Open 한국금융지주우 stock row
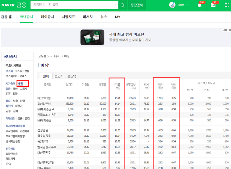 (x=47, y=147)
